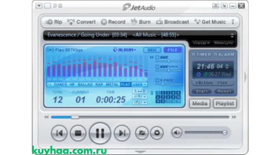
Task: Reset the timer
Action: pyautogui.click(x=224, y=91)
